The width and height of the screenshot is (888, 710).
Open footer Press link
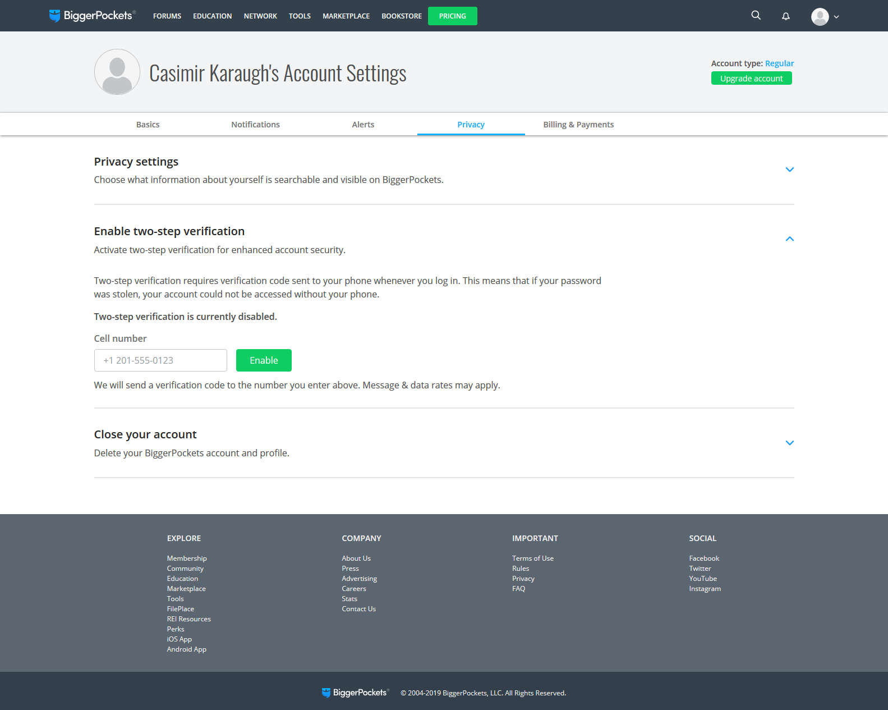tap(350, 569)
